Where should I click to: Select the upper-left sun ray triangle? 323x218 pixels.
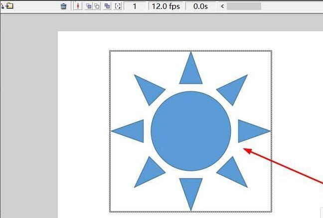150,90
